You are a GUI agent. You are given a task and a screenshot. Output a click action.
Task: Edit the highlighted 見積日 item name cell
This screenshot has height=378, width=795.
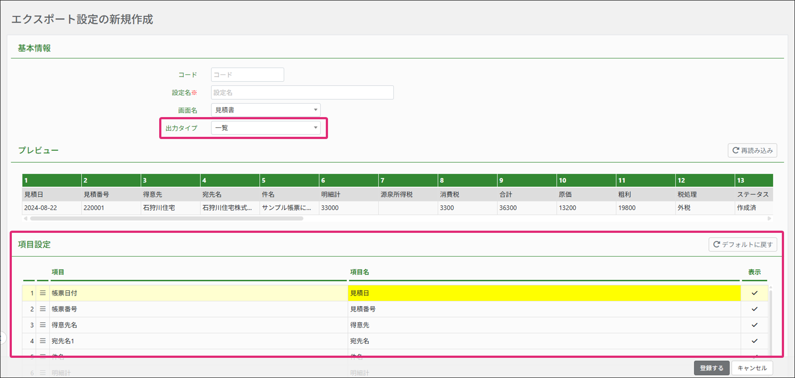click(544, 293)
